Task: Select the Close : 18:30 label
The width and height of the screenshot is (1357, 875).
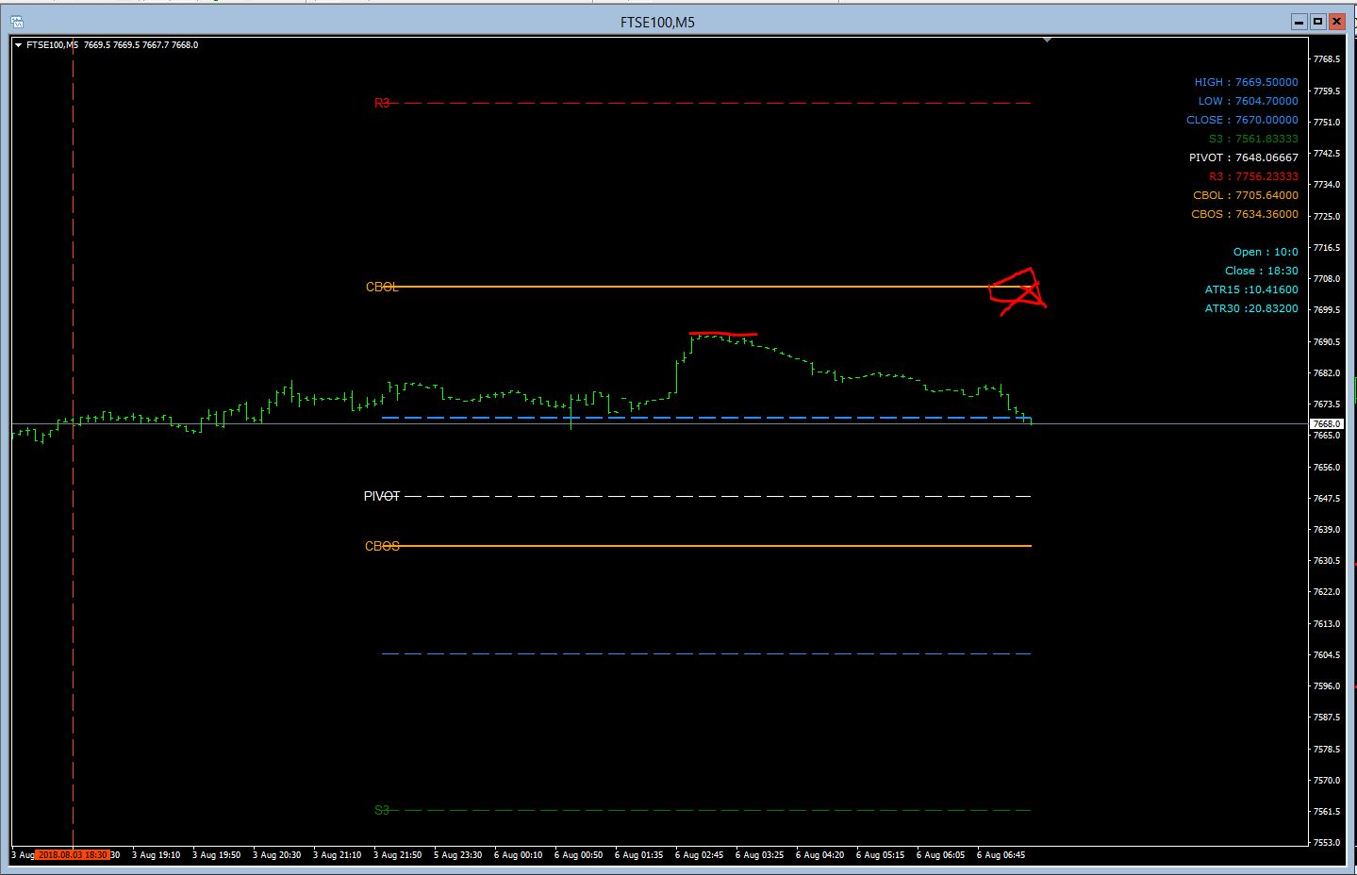Action: pos(1261,271)
